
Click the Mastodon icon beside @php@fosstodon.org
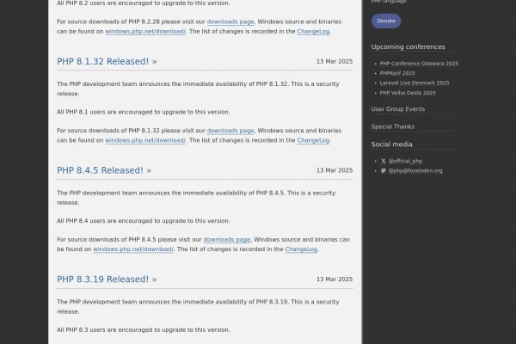pyautogui.click(x=384, y=170)
